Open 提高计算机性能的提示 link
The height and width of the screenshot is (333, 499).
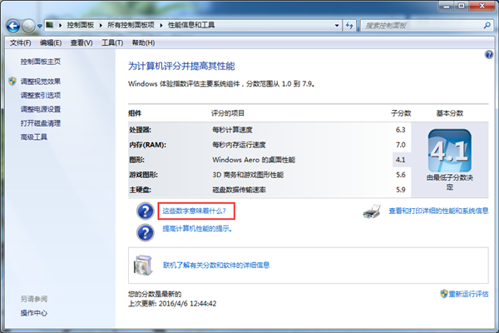(197, 229)
